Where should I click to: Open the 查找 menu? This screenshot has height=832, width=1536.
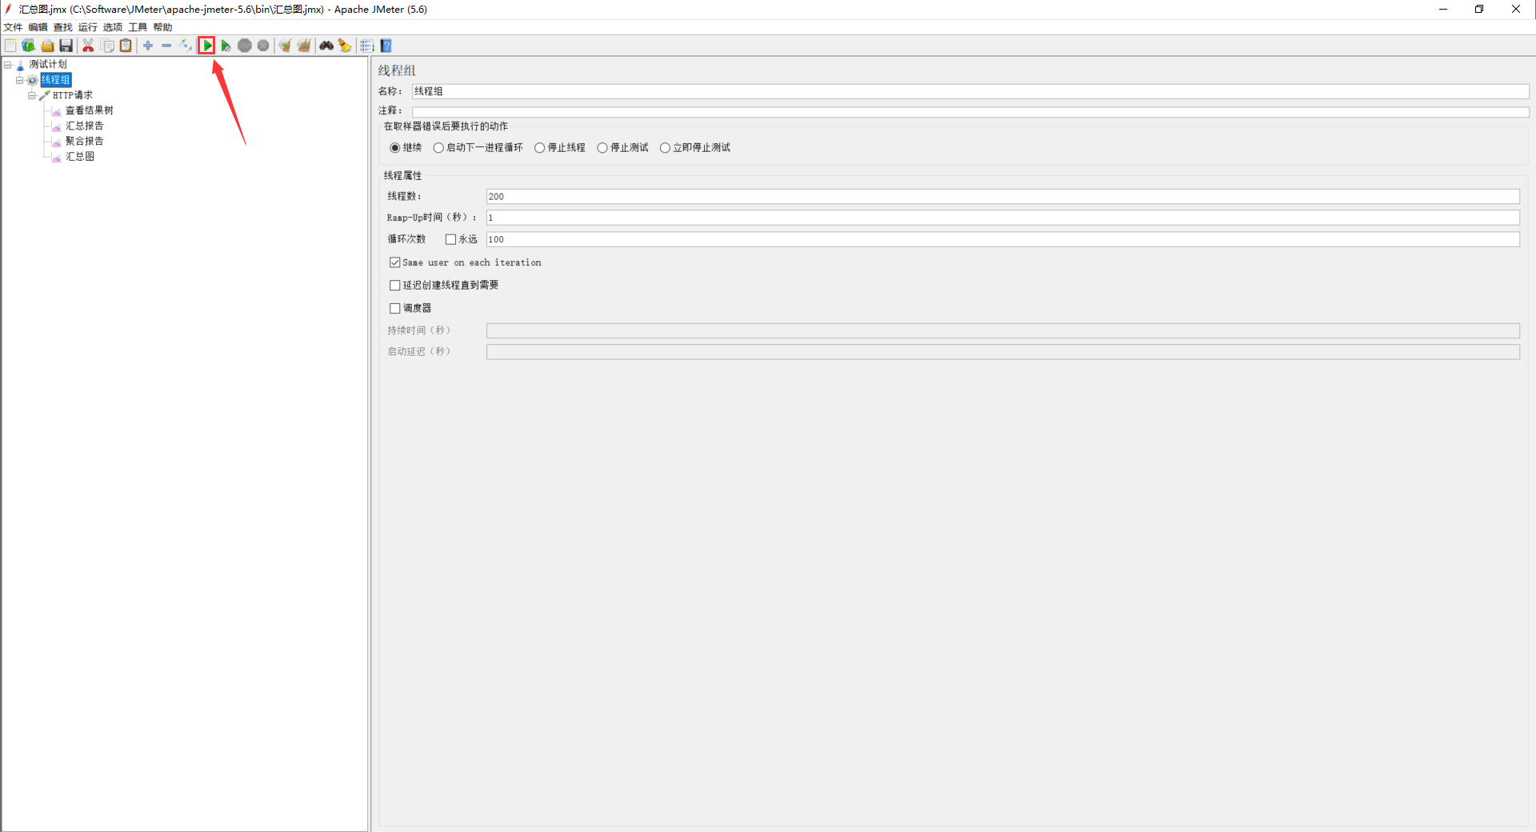[x=62, y=27]
